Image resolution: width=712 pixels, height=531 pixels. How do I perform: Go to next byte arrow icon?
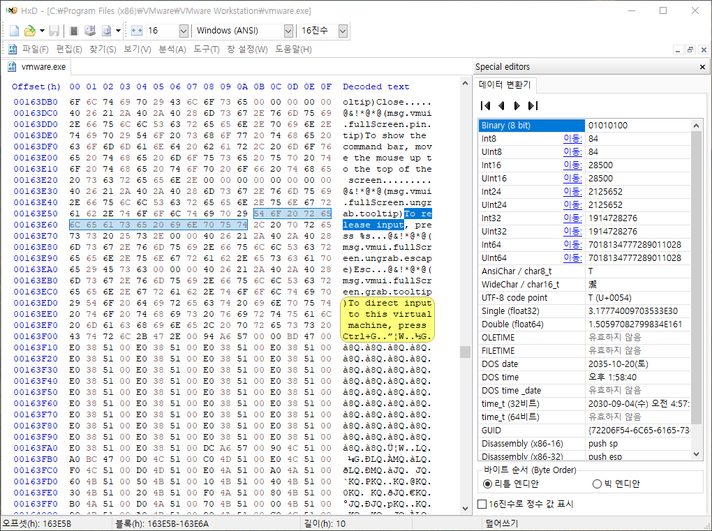click(x=517, y=106)
